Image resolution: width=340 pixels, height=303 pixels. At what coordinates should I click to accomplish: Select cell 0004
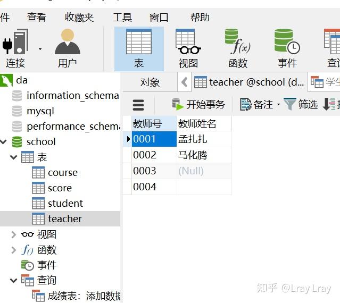click(154, 187)
